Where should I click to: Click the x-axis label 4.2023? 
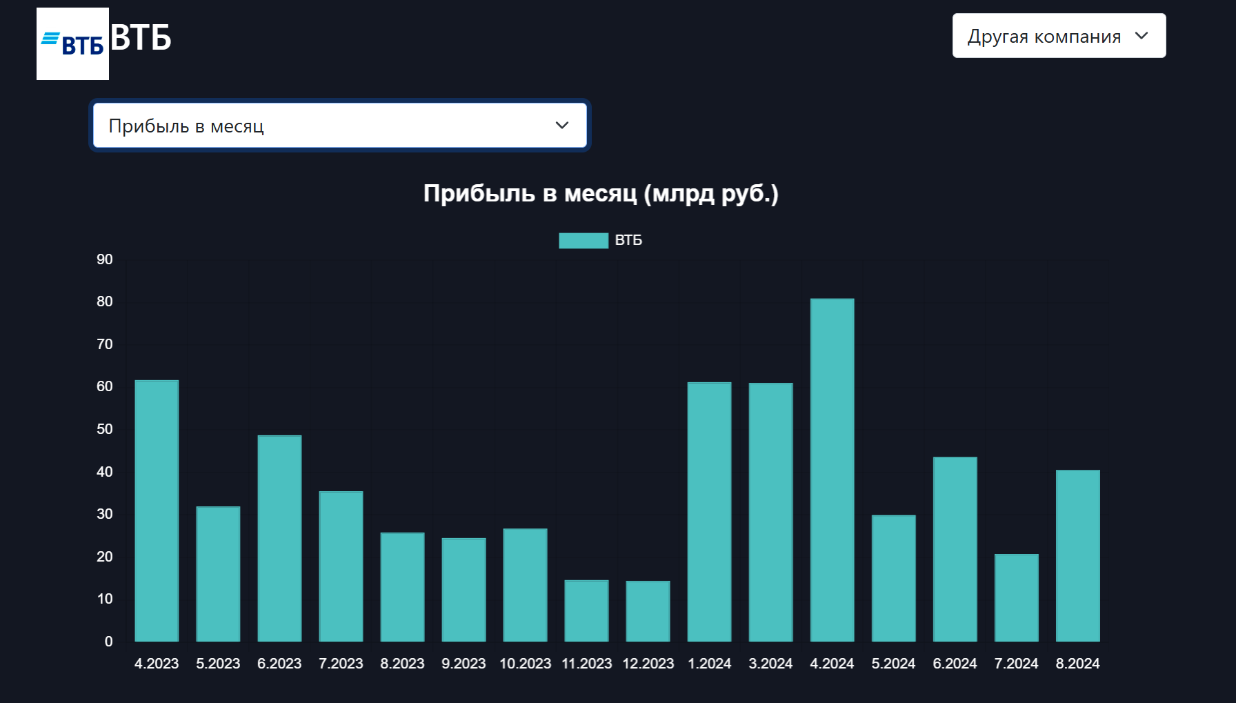tap(157, 664)
